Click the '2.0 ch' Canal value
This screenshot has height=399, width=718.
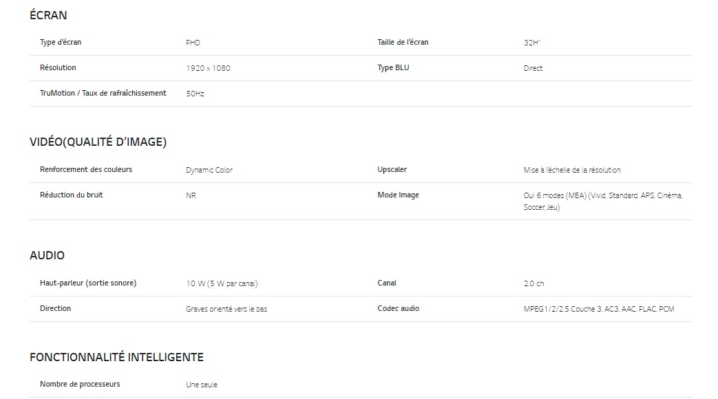[x=534, y=283]
